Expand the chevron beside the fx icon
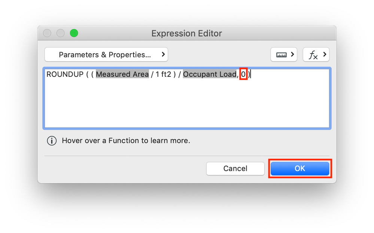Image resolution: width=374 pixels, height=233 pixels. (x=324, y=55)
